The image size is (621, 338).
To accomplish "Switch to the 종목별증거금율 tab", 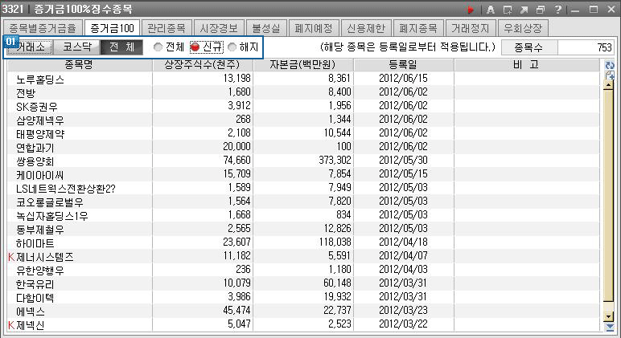I will tap(43, 28).
